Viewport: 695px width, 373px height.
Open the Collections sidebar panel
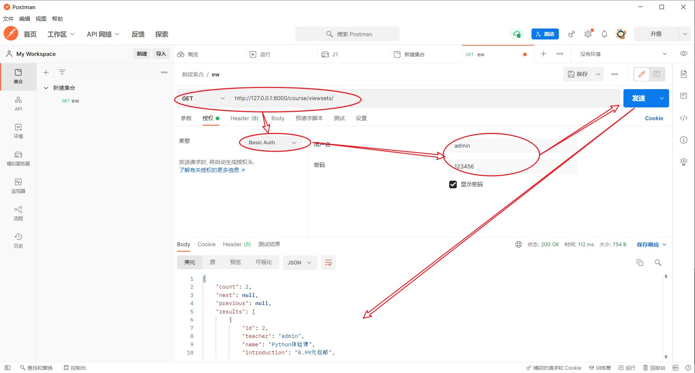(x=18, y=76)
